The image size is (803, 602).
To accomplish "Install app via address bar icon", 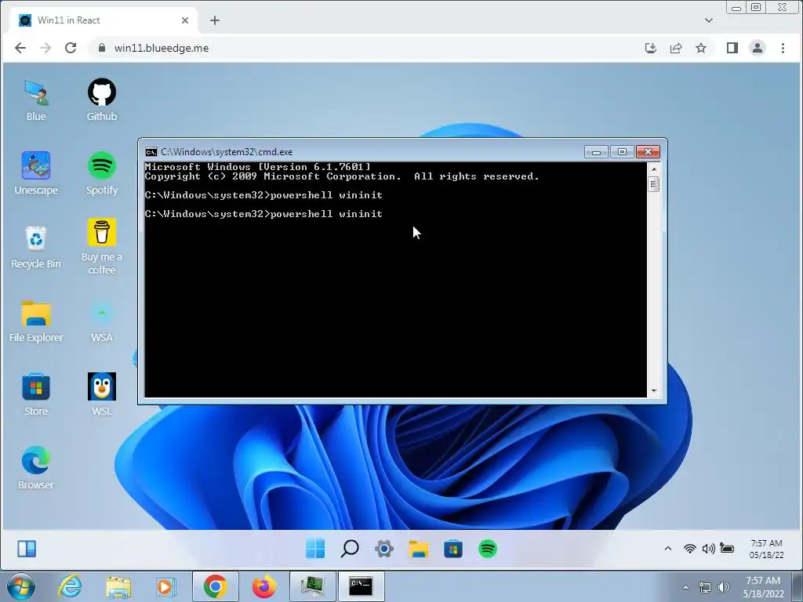I will point(651,48).
